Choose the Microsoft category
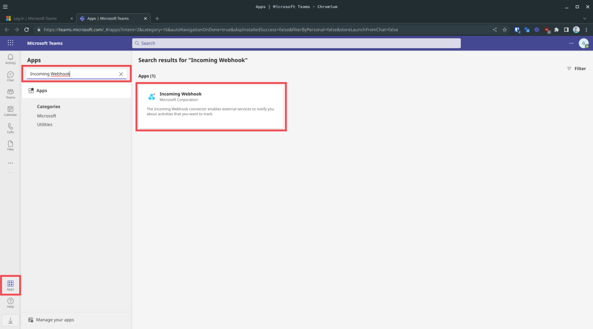The width and height of the screenshot is (593, 329). [x=46, y=116]
